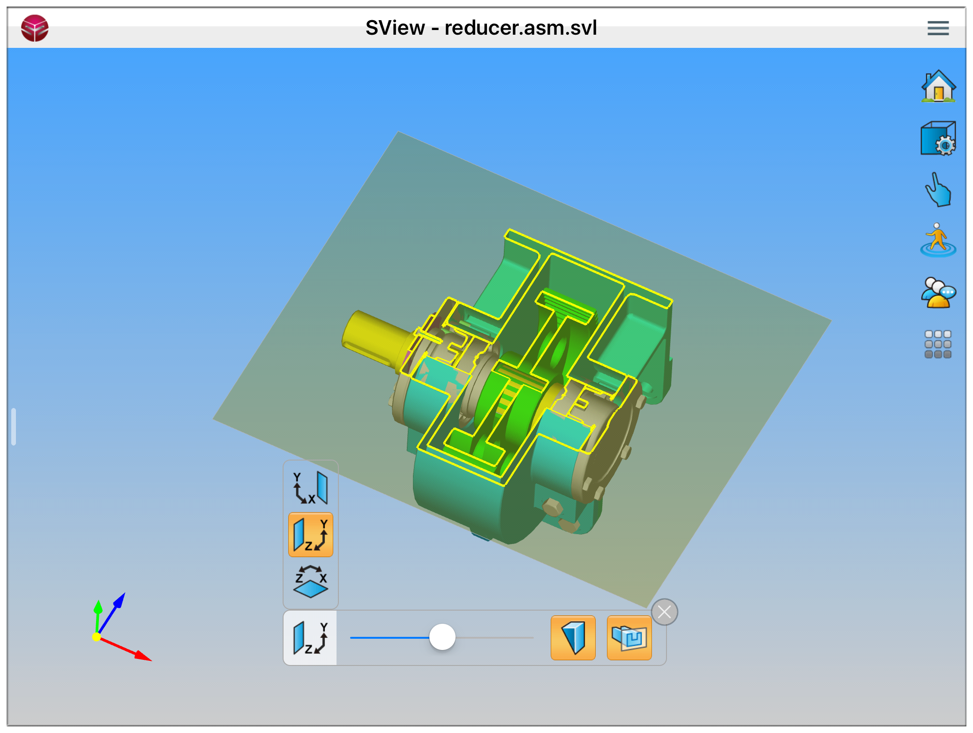Open the grid of more tools
973x733 pixels.
point(938,344)
